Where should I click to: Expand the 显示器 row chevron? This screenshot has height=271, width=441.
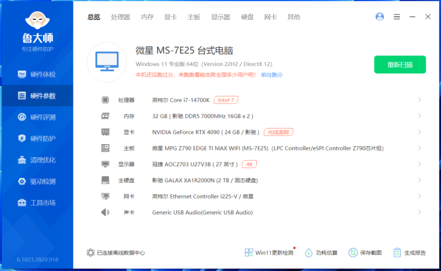[x=420, y=164]
